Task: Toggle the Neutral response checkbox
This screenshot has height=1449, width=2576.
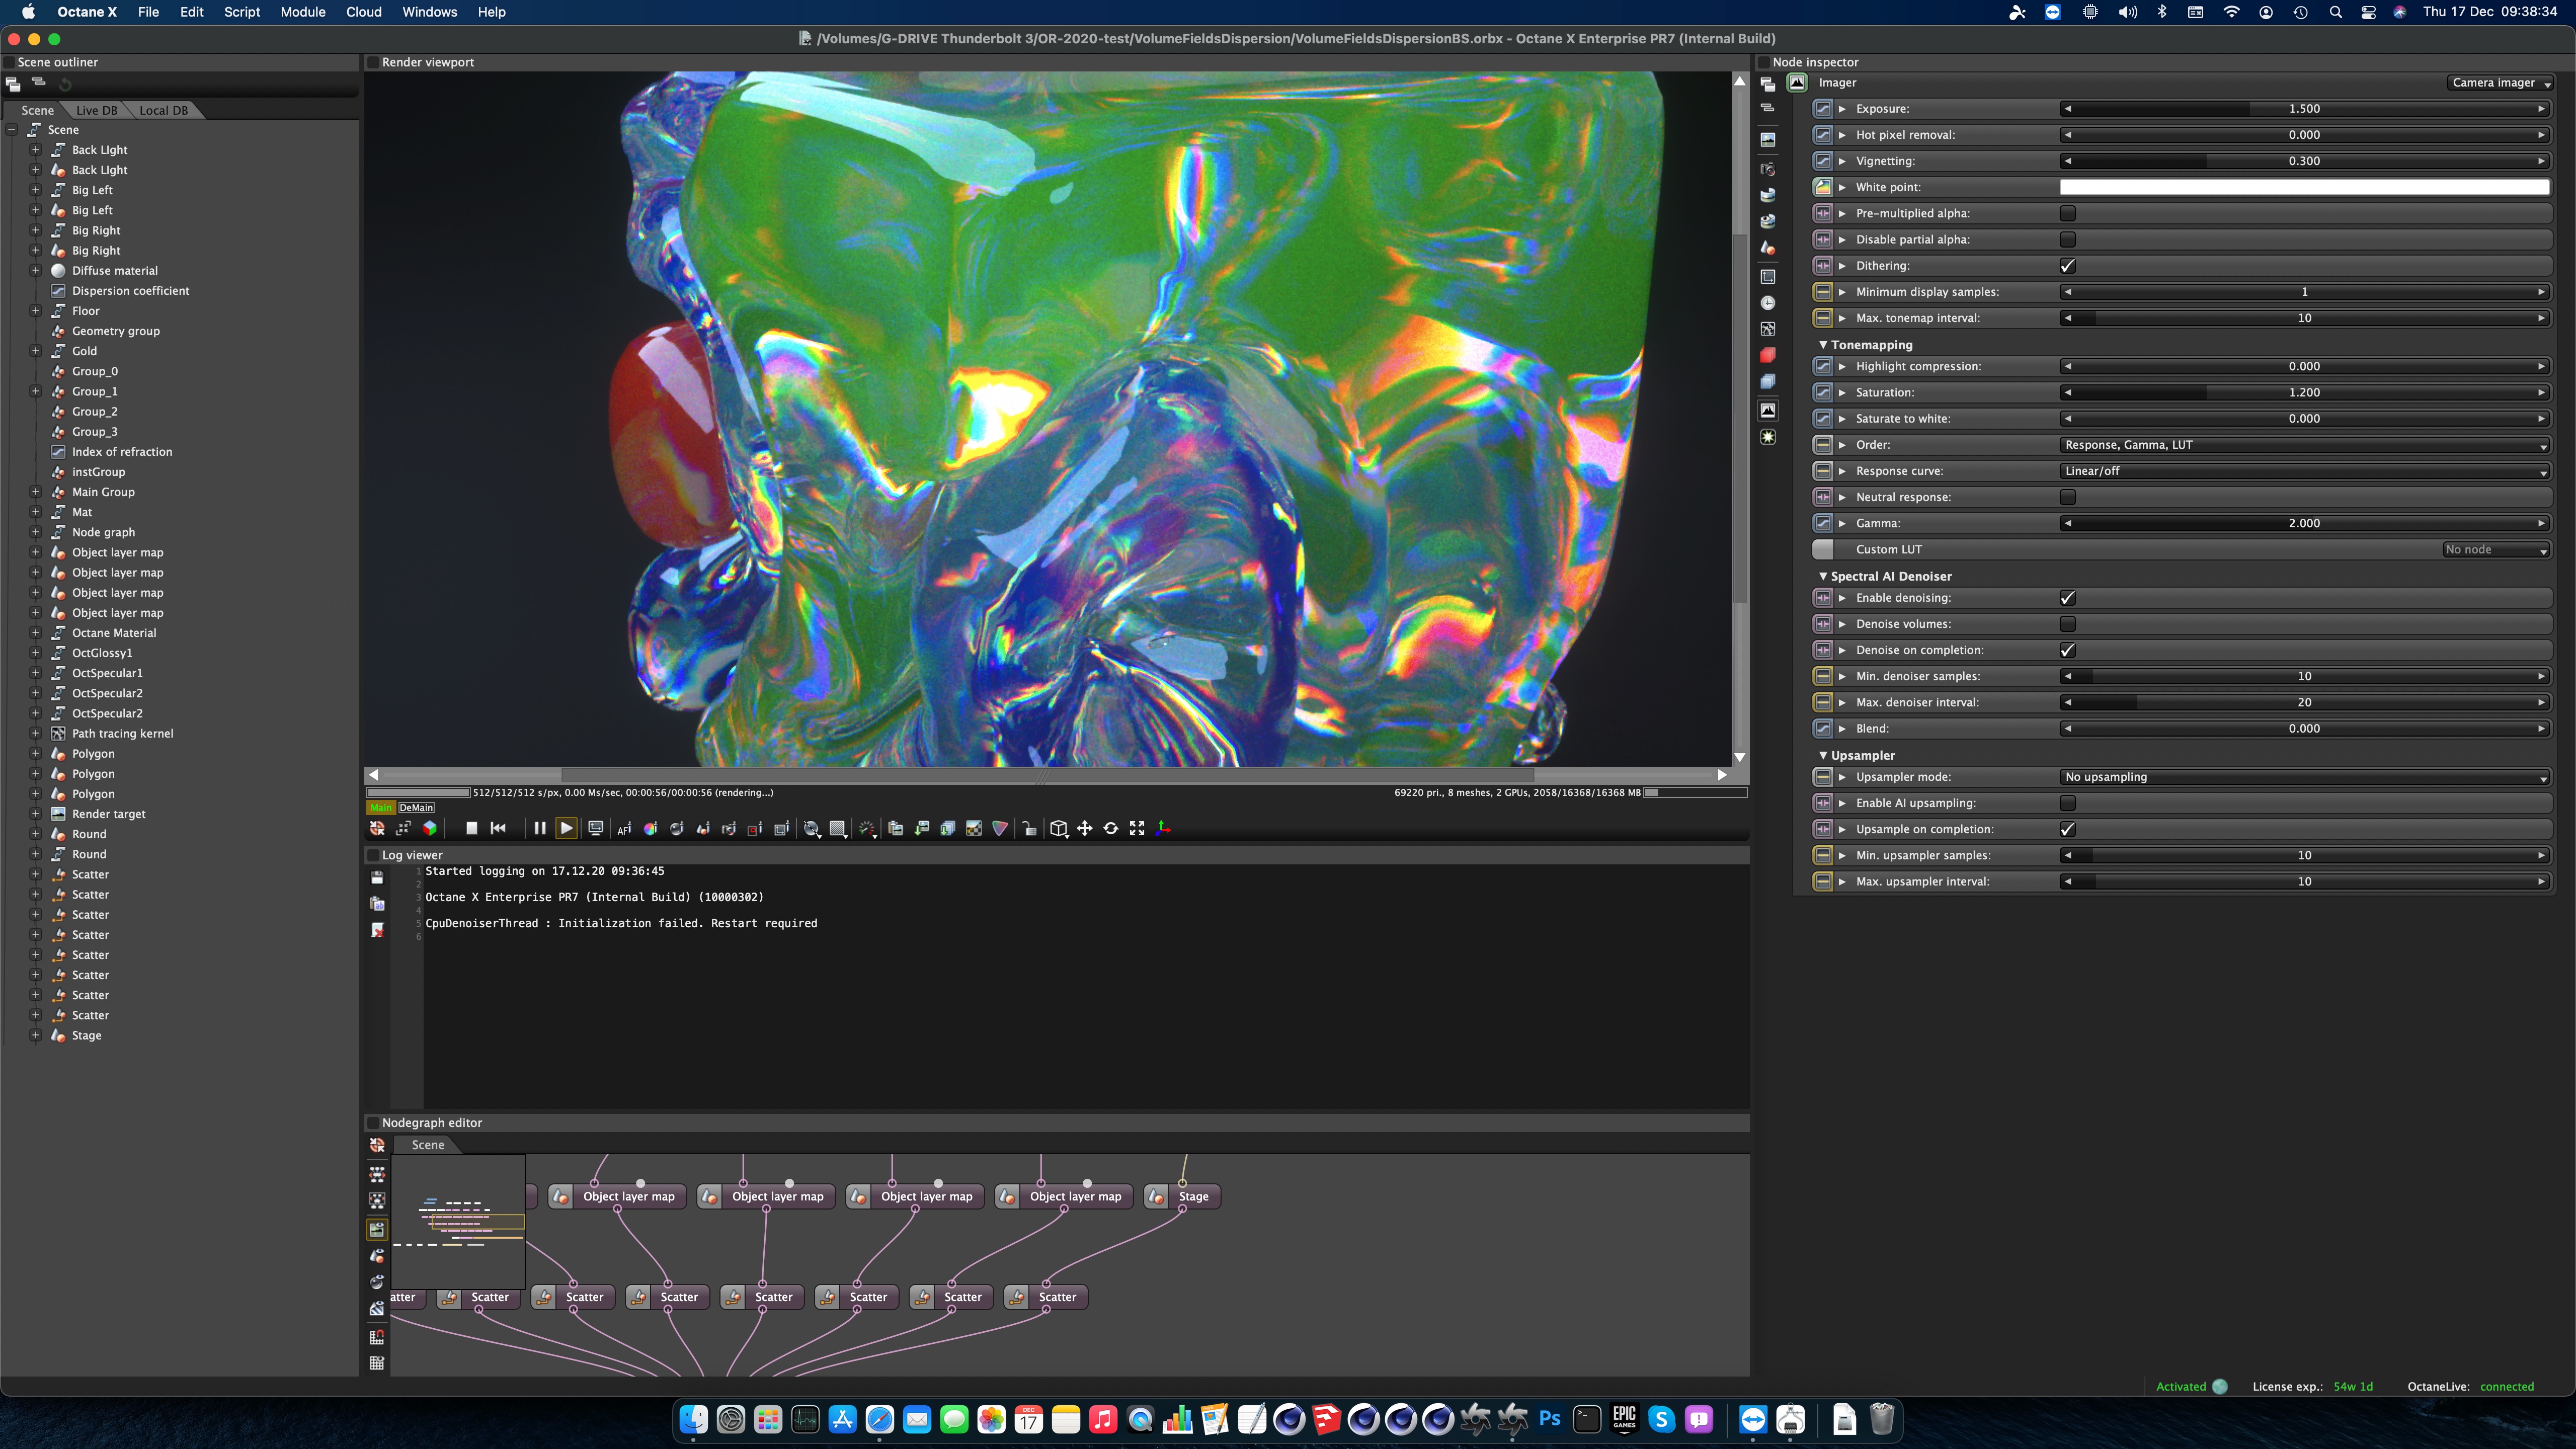Action: coord(2067,497)
